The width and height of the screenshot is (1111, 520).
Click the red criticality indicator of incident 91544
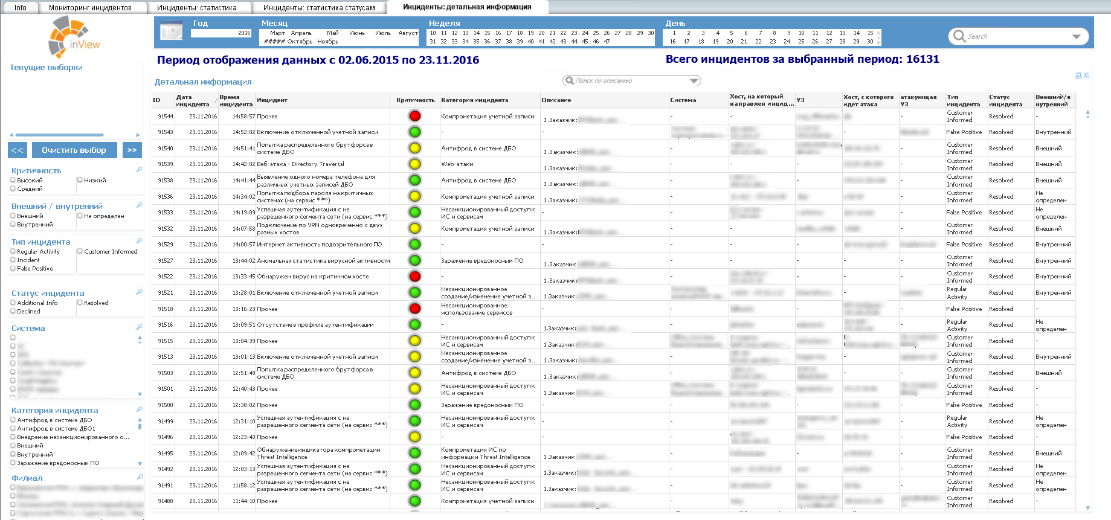click(x=414, y=116)
